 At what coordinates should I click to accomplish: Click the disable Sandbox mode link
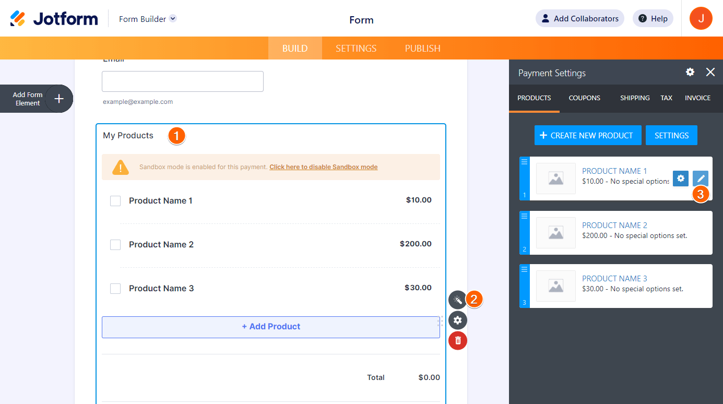(x=324, y=167)
